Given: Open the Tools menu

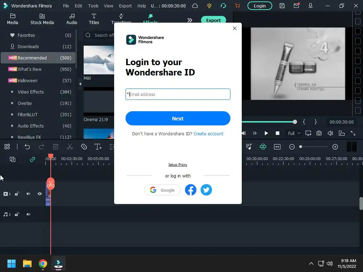Looking at the screenshot, I should pyautogui.click(x=93, y=6).
